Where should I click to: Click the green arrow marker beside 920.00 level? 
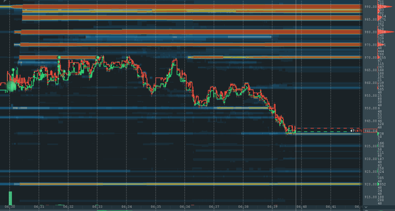[378, 184]
